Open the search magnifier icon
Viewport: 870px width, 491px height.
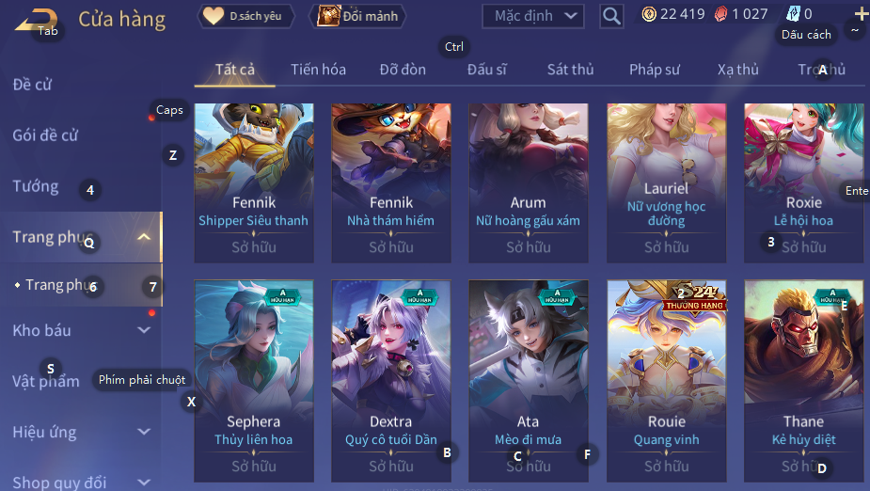(611, 16)
